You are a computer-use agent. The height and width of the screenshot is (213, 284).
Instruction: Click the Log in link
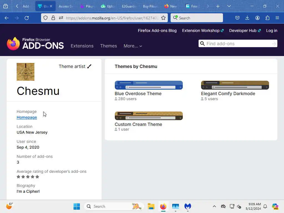[272, 31]
